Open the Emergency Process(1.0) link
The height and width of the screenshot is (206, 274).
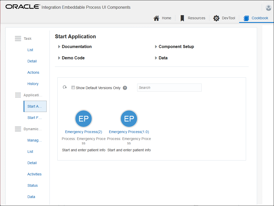coord(129,132)
